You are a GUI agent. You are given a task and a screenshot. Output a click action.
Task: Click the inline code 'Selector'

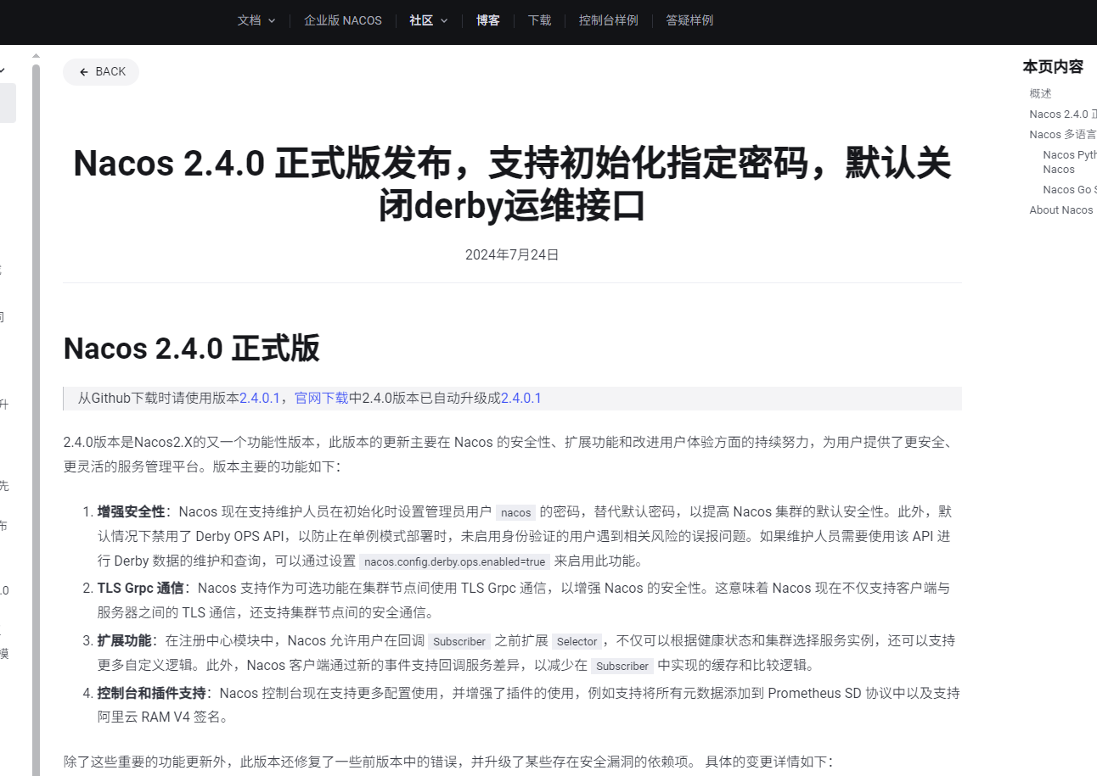577,641
